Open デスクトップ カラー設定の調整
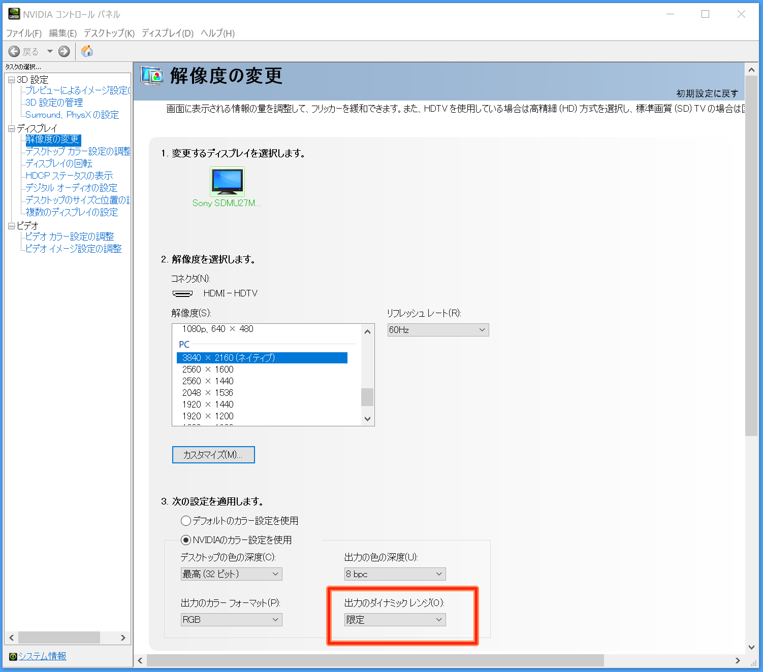The width and height of the screenshot is (763, 672). pos(78,151)
